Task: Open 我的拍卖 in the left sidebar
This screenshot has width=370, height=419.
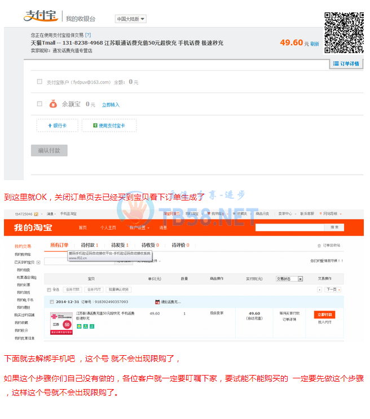Action: tap(24, 270)
